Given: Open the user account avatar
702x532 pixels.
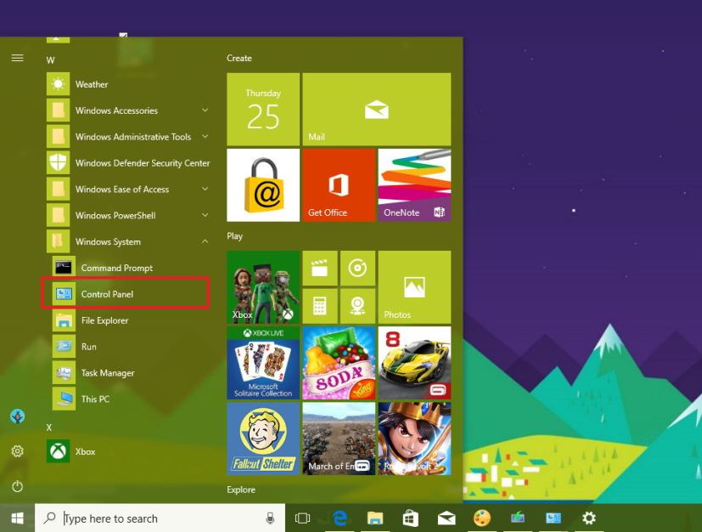Looking at the screenshot, I should click(17, 416).
